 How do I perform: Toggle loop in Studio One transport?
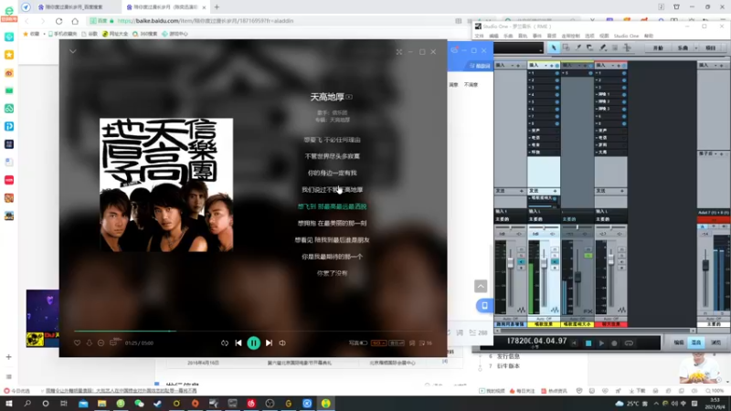(629, 343)
